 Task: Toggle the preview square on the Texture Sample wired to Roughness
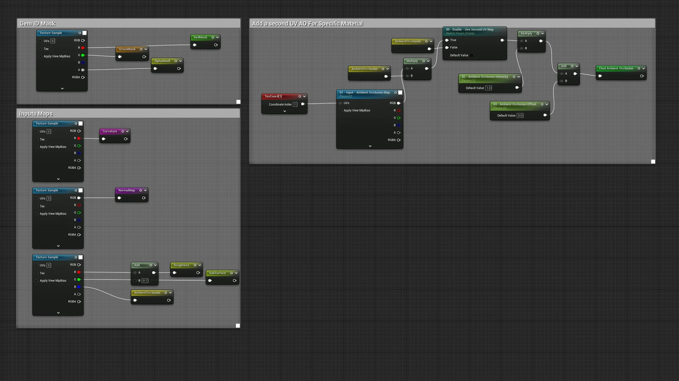pos(81,257)
